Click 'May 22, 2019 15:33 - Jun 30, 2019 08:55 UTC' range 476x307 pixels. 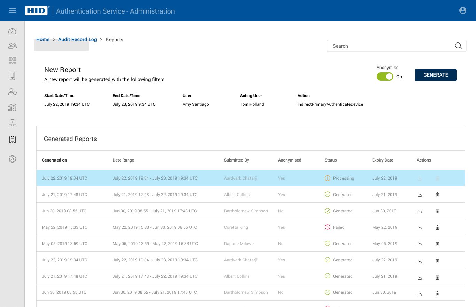point(155,227)
